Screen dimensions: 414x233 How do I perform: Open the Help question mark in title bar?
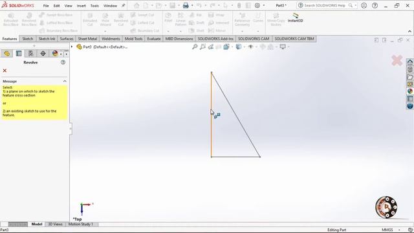pyautogui.click(x=375, y=6)
